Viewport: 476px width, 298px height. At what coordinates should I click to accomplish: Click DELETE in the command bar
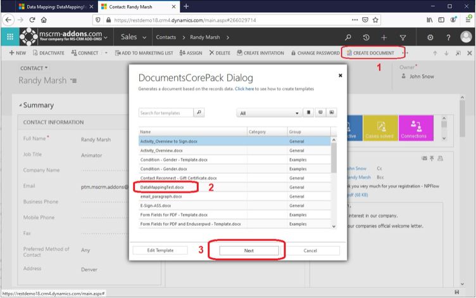click(x=220, y=53)
